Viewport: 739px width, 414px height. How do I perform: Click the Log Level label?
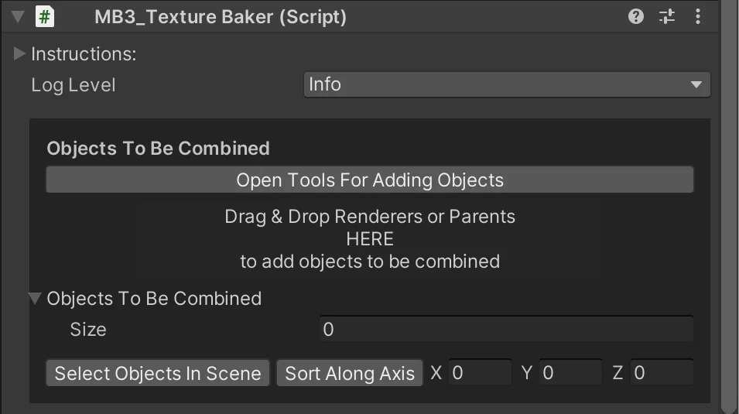pyautogui.click(x=74, y=85)
